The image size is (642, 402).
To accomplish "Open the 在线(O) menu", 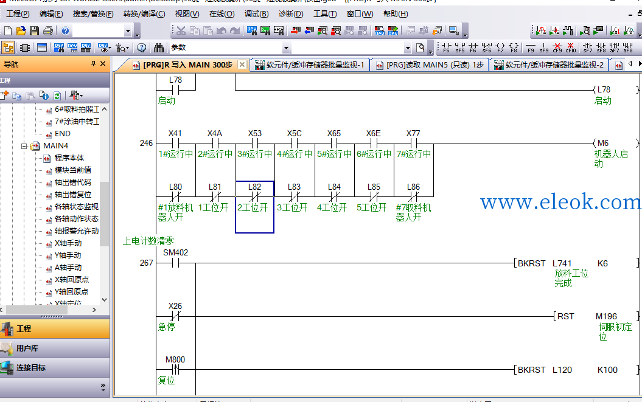I will tap(222, 14).
